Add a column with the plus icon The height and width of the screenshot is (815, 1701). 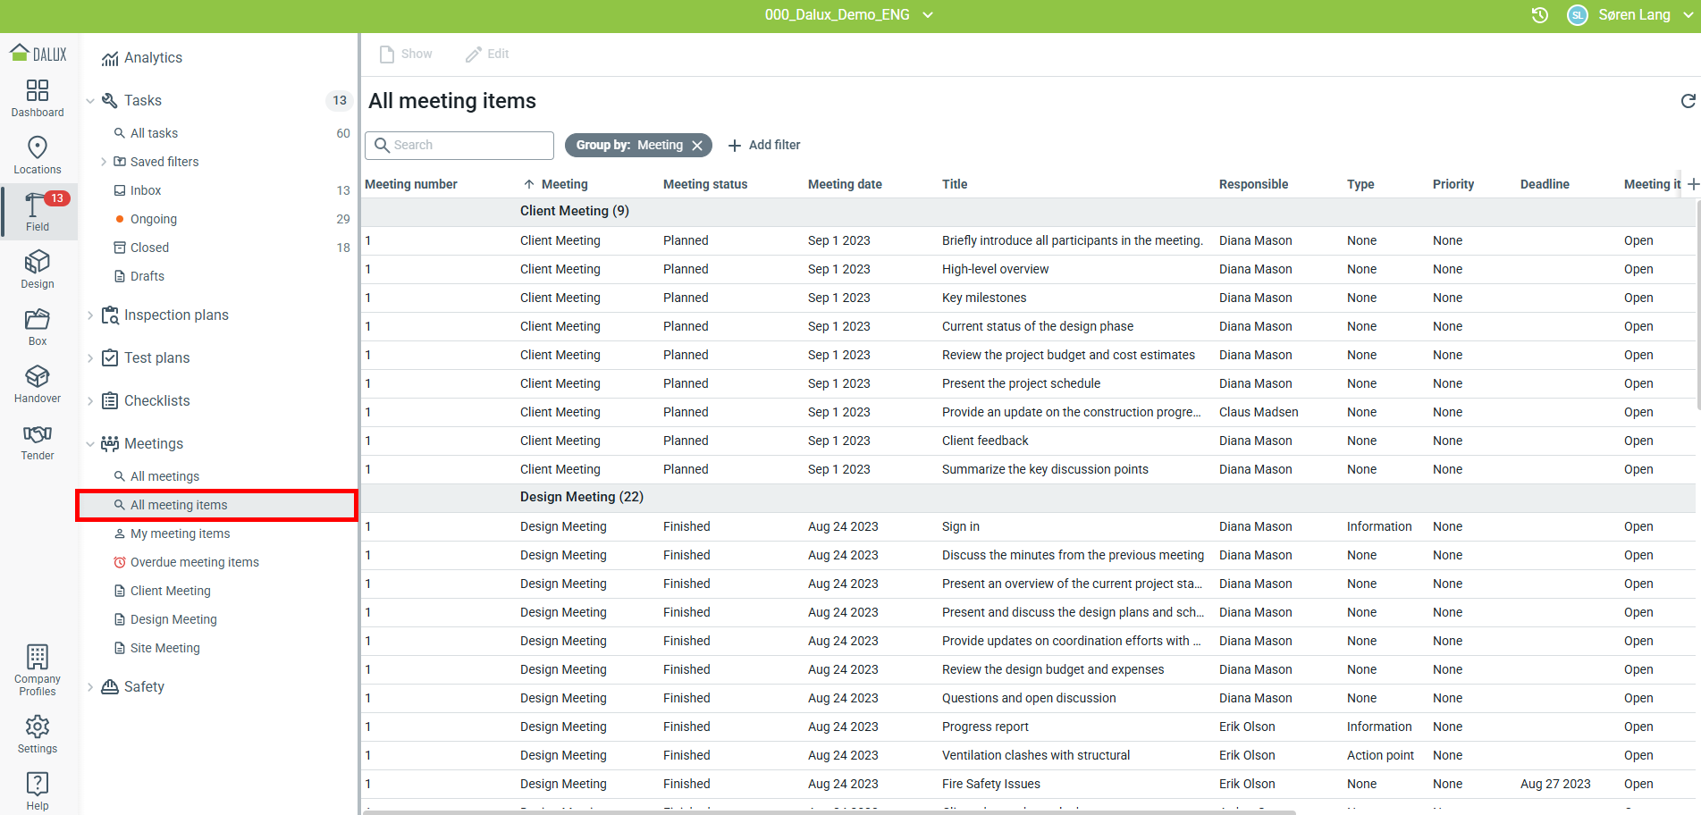[1693, 184]
